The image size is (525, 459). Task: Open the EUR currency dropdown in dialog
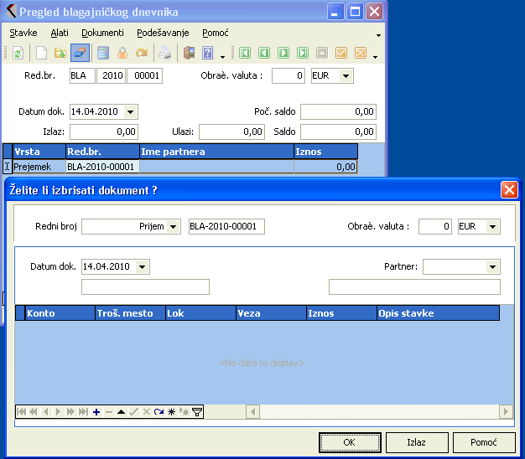click(x=492, y=227)
